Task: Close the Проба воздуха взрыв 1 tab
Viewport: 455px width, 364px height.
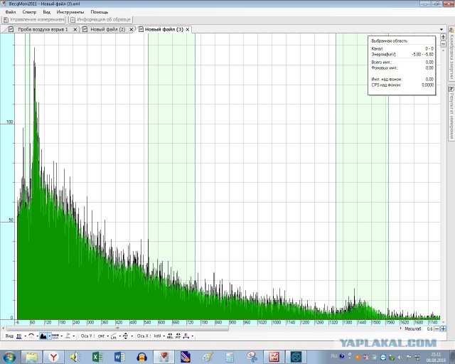Action: 75,30
